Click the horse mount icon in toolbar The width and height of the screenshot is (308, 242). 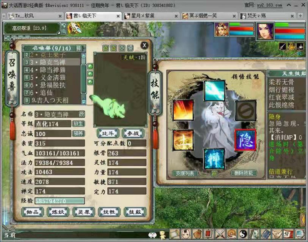click(x=254, y=234)
